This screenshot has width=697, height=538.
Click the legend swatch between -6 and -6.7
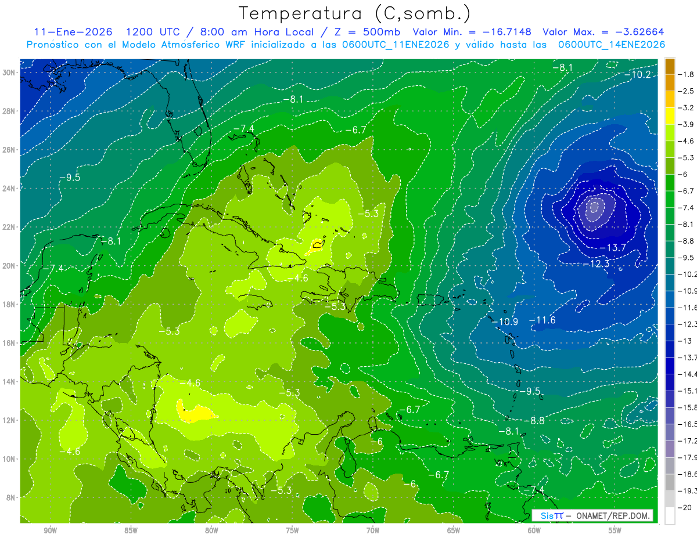click(x=670, y=183)
